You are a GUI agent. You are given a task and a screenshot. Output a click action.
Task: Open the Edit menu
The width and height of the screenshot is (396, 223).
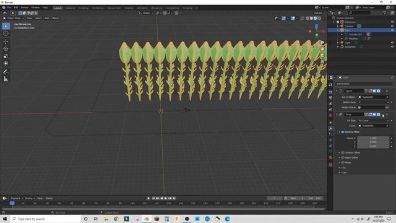point(16,7)
